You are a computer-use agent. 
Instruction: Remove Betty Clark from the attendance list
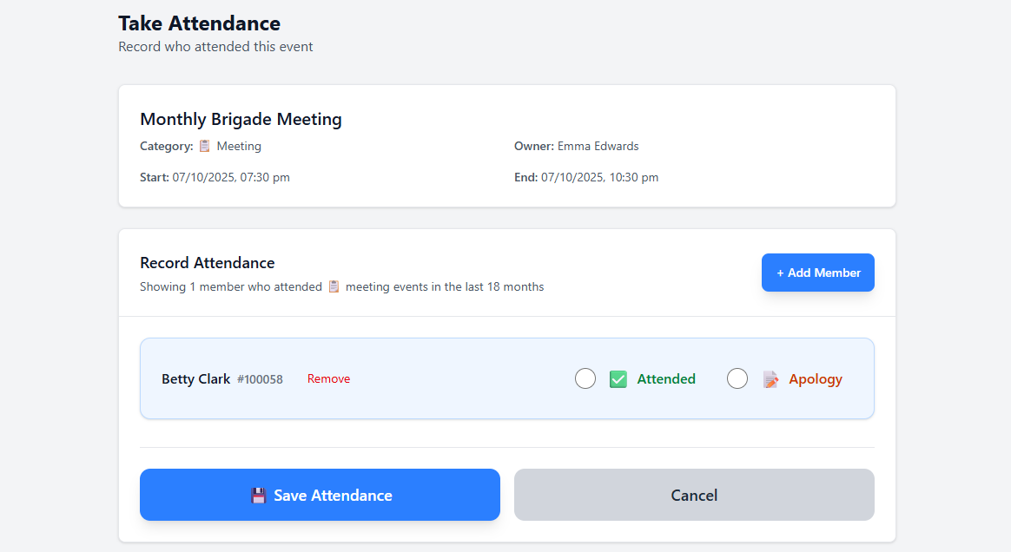(x=328, y=378)
